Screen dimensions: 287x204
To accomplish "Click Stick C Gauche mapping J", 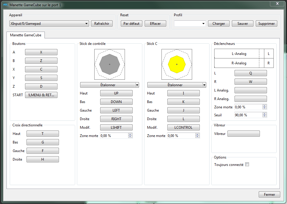I will pyautogui.click(x=183, y=110).
